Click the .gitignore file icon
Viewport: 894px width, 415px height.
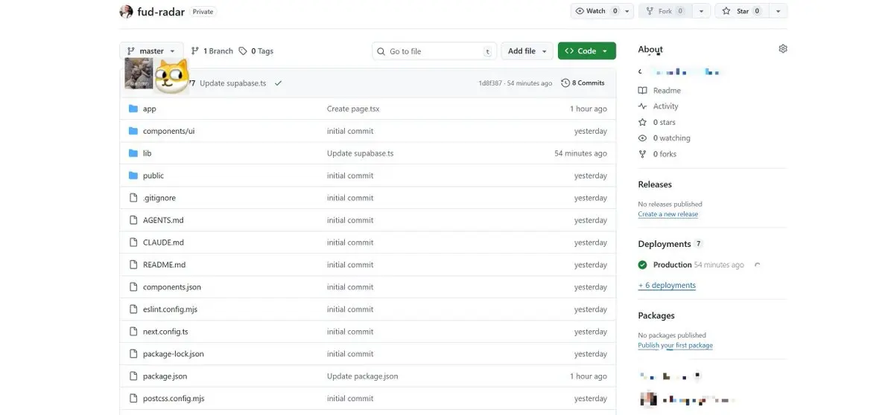click(133, 198)
